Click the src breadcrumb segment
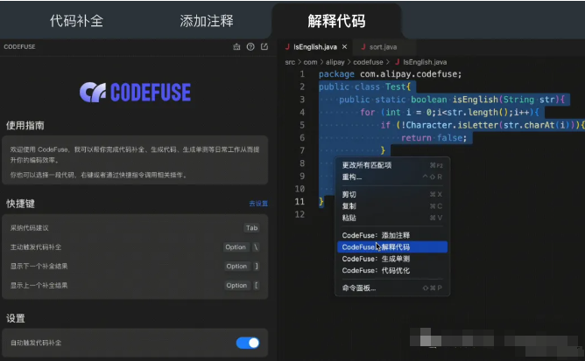Viewport: 585px width, 361px height. pos(290,62)
